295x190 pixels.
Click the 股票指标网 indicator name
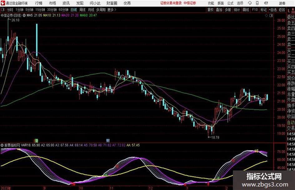pos(12,145)
